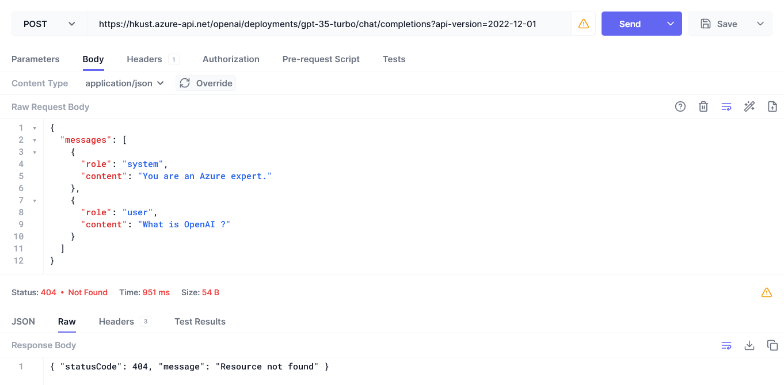784x385 pixels.
Task: Open the Test Results response tab
Action: point(200,322)
